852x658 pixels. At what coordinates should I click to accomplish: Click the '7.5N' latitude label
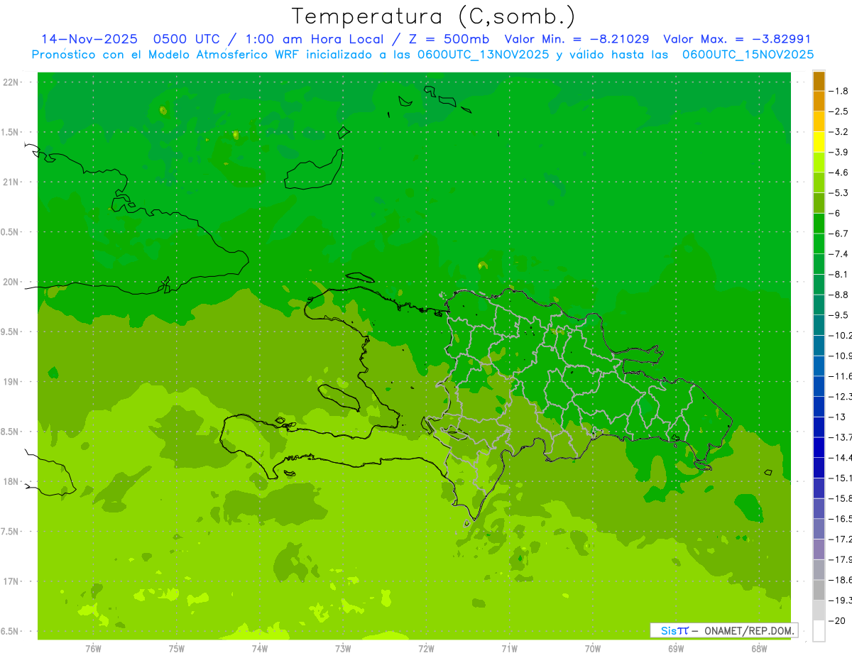10,532
